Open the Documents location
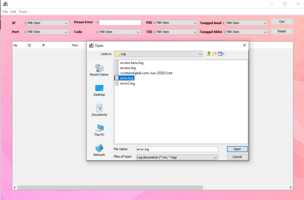The width and height of the screenshot is (304, 200). tap(99, 110)
